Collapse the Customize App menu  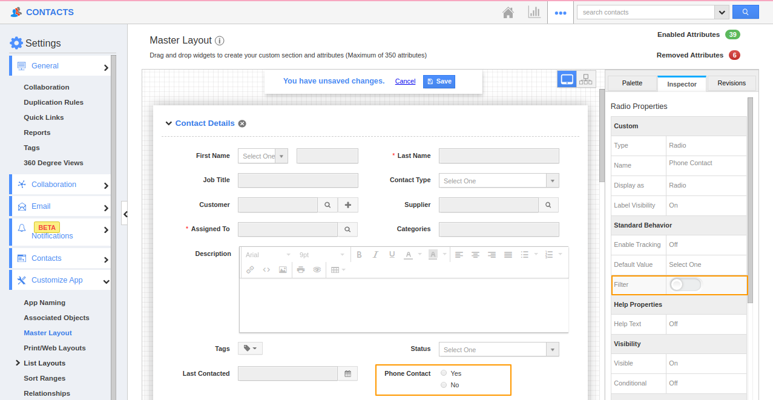coord(60,280)
